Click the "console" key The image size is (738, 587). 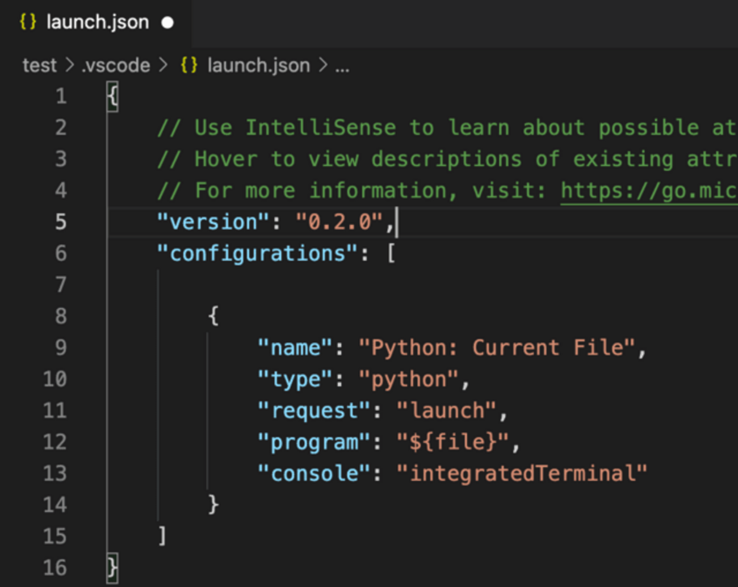(x=315, y=473)
